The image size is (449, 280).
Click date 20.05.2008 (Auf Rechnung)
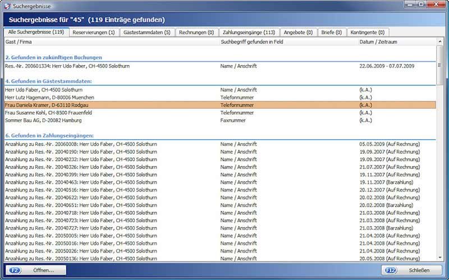pyautogui.click(x=390, y=259)
